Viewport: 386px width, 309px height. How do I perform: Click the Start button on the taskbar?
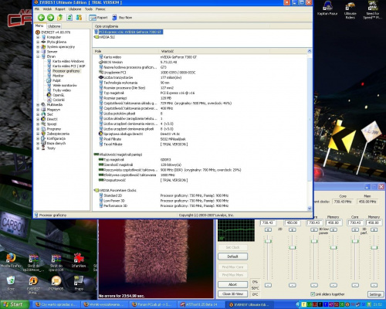point(15,304)
